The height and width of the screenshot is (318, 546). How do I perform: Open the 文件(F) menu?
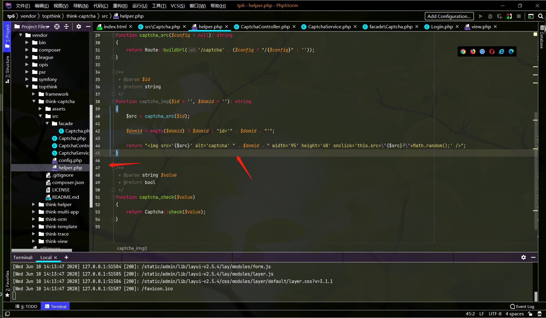click(x=23, y=6)
